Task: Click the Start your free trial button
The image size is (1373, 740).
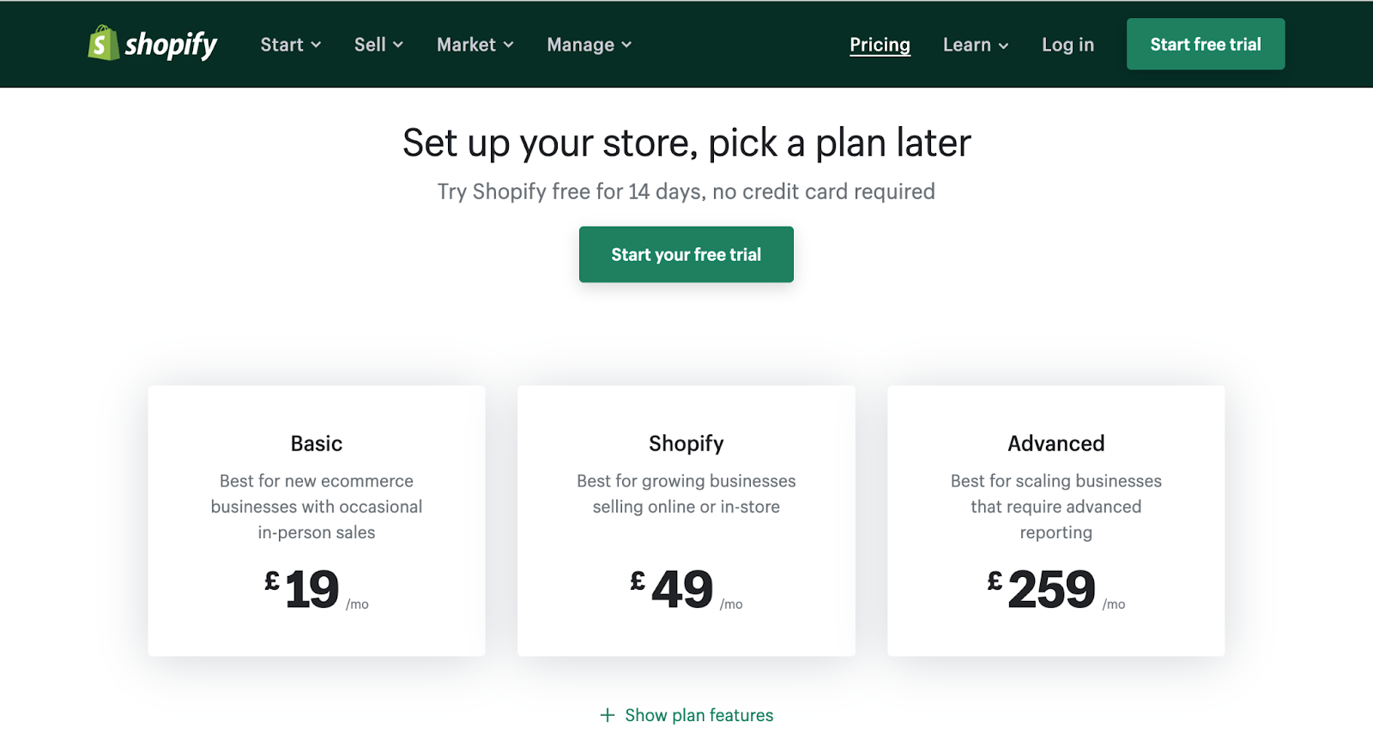Action: pos(686,254)
